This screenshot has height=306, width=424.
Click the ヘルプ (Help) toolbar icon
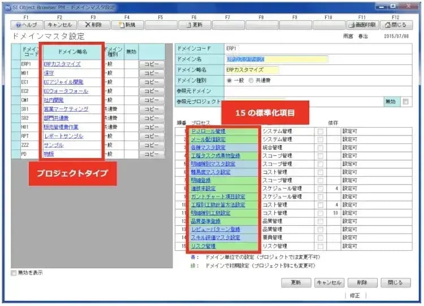click(26, 25)
